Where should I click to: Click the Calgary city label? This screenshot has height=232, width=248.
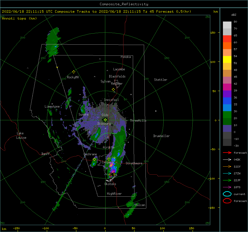point(107,162)
